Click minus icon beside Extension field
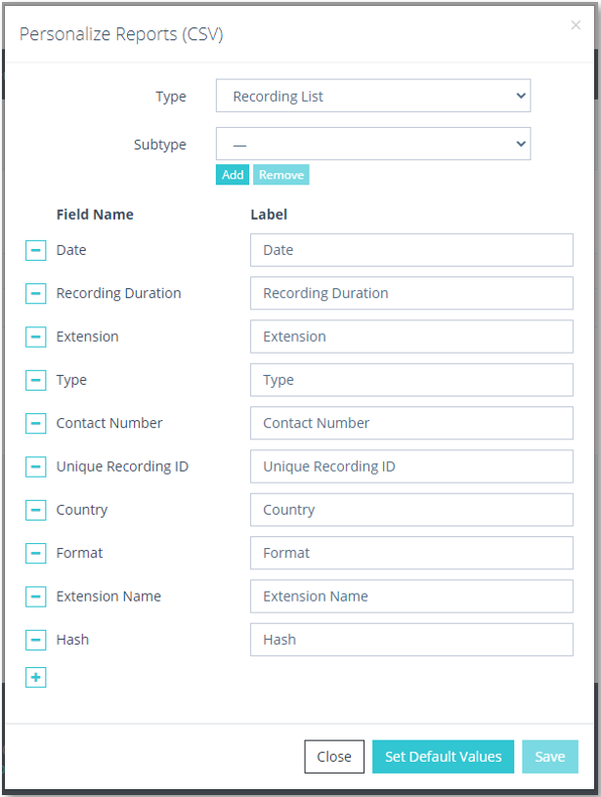601x797 pixels. click(35, 337)
